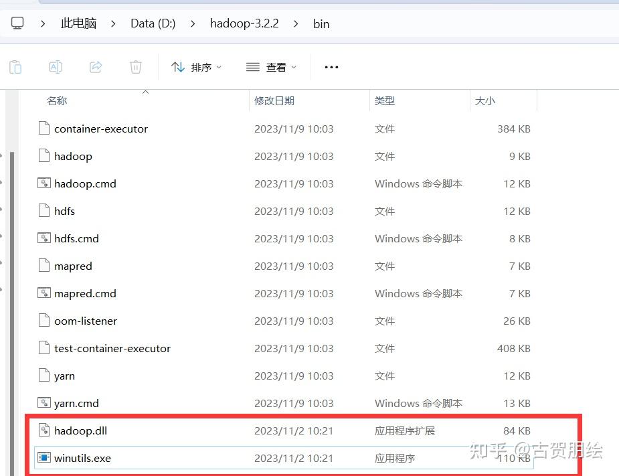Open the See more (...) menu

pyautogui.click(x=331, y=66)
